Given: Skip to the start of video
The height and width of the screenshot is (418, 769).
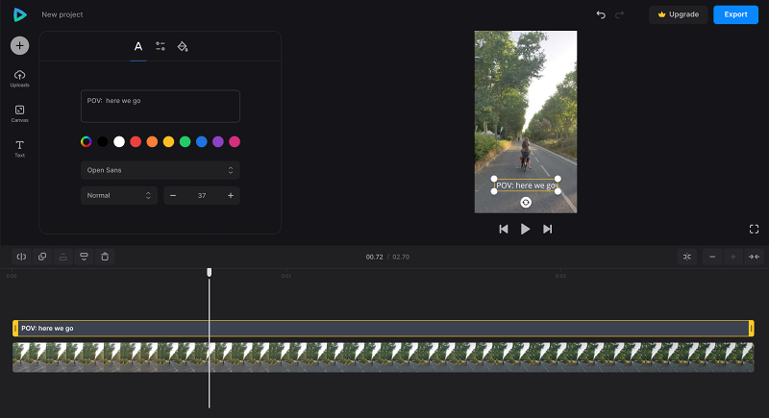Looking at the screenshot, I should tap(503, 230).
